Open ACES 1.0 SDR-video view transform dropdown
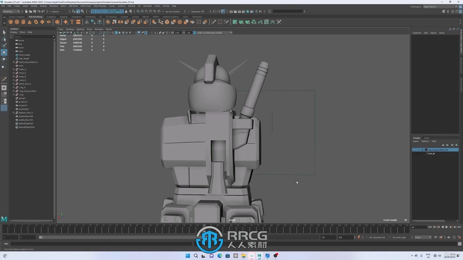463x260 pixels. 214,32
